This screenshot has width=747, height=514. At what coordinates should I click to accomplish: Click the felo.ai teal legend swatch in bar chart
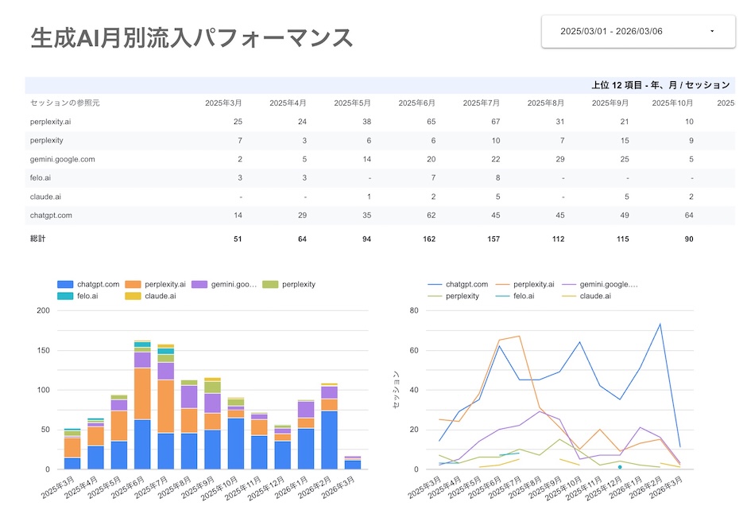[x=65, y=296]
